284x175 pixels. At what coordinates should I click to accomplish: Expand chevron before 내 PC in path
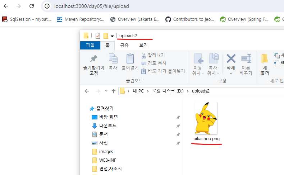128,91
